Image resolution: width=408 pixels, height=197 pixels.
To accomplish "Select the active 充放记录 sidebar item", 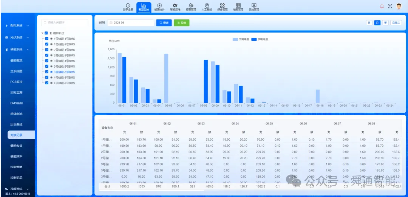I will pos(21,135).
